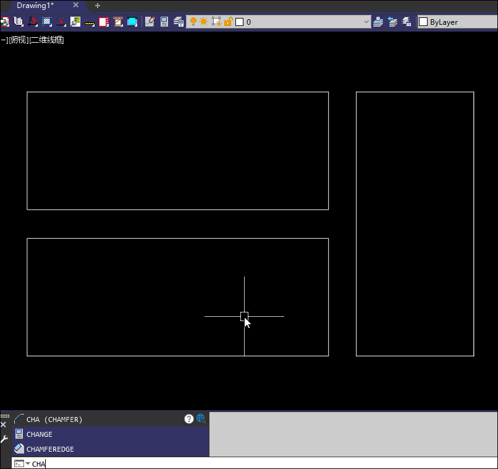This screenshot has height=469, width=498.
Task: Select the CHAMFEREDGE command suggestion
Action: 111,449
